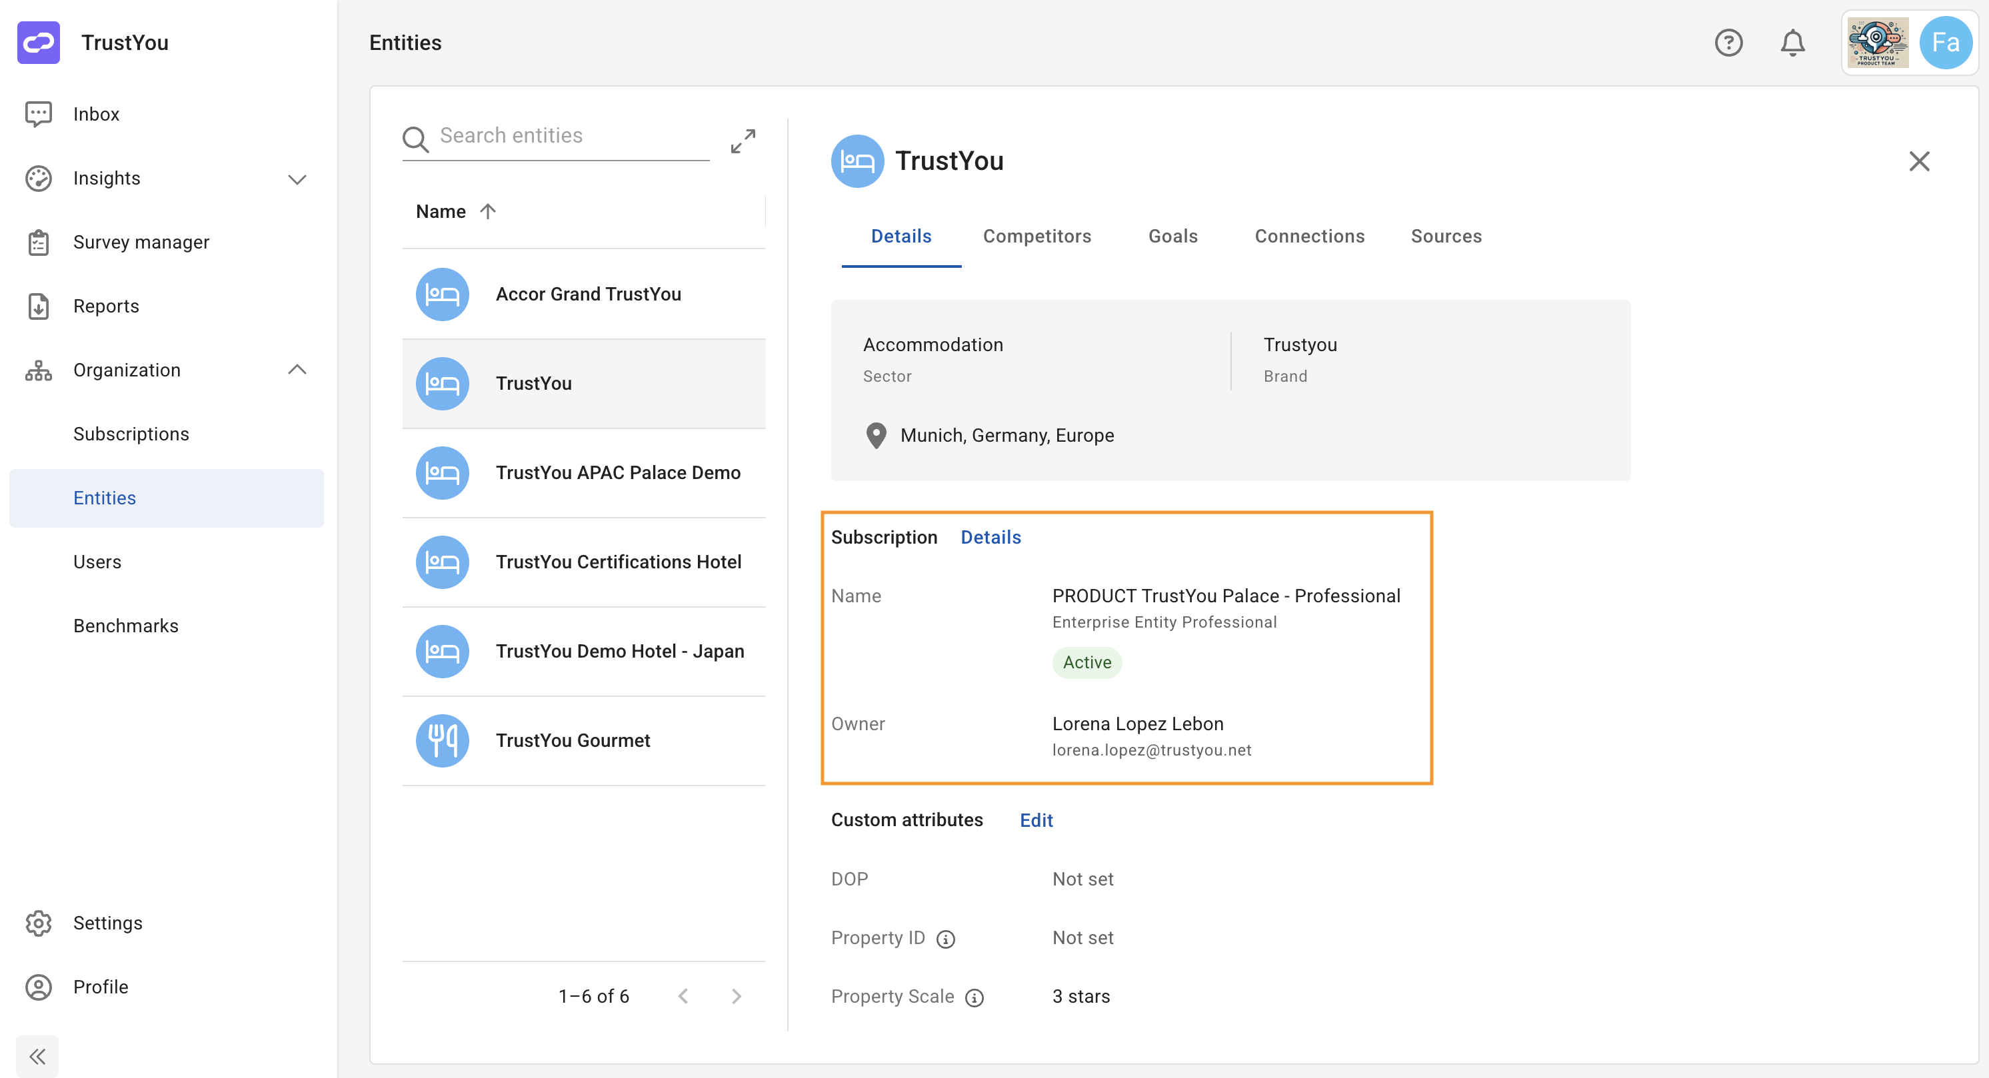The image size is (1989, 1078).
Task: Open Benchmarks in sidebar
Action: pyautogui.click(x=166, y=626)
